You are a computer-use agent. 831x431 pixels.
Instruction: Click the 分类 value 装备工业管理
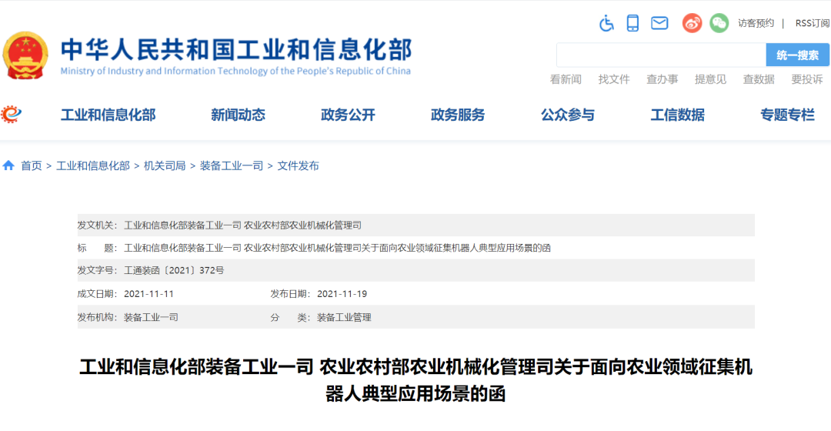point(344,317)
